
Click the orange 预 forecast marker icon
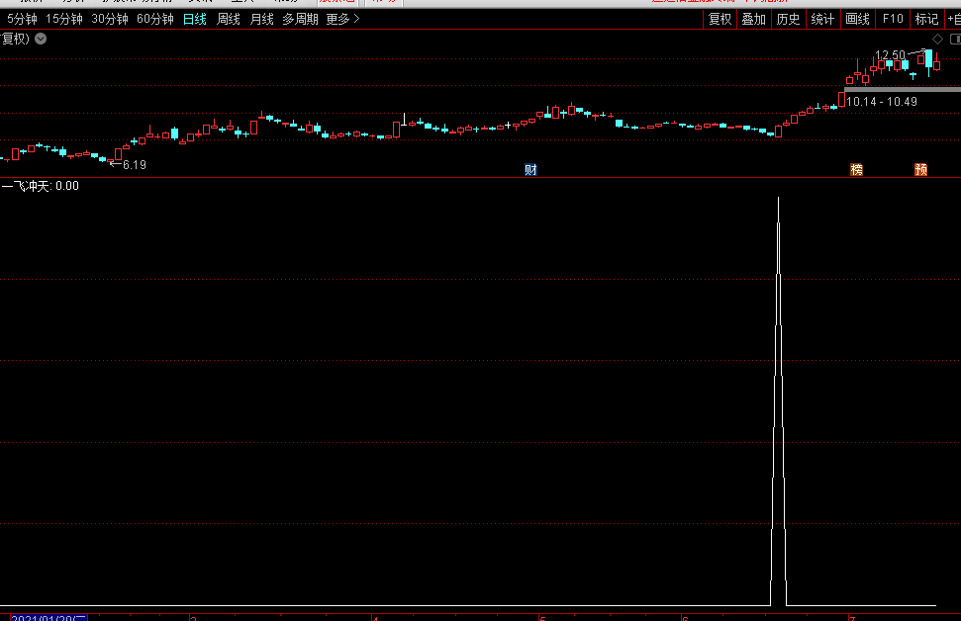(x=920, y=170)
